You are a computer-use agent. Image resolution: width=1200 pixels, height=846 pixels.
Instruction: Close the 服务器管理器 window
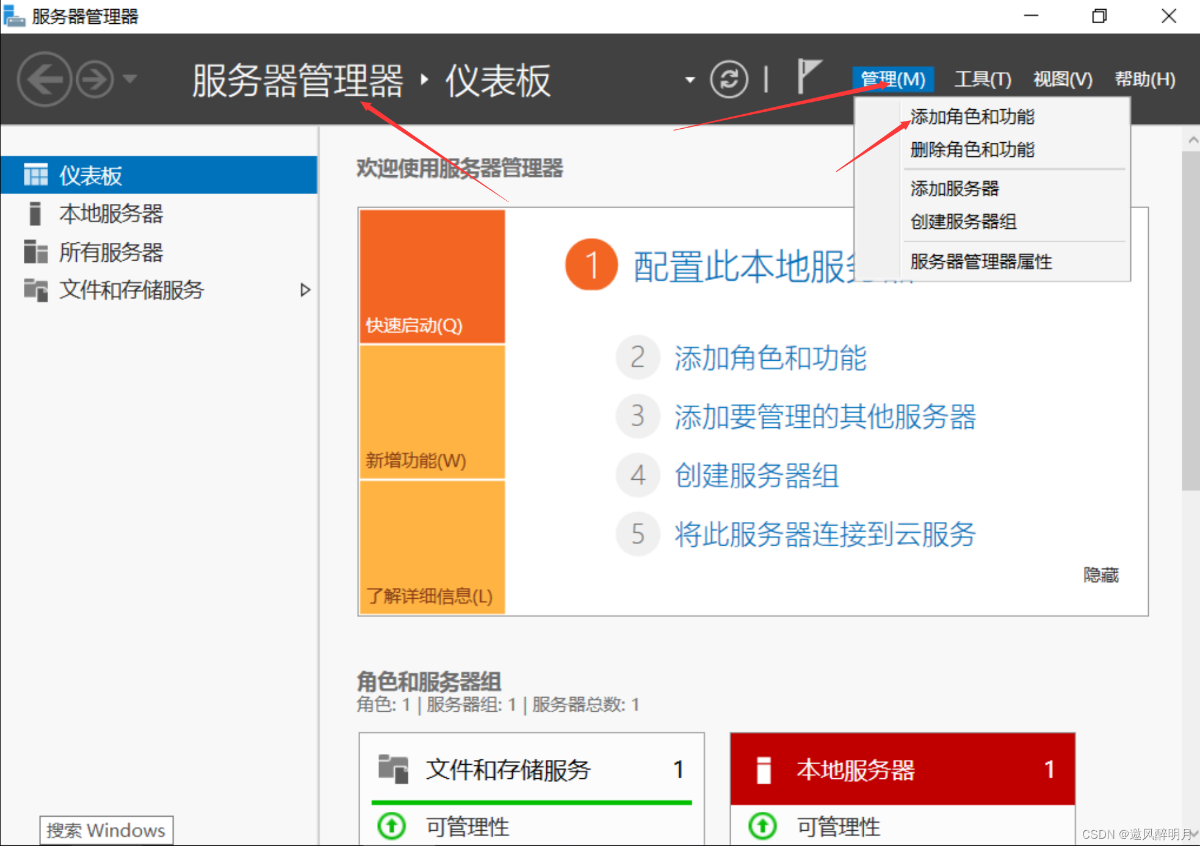(x=1168, y=16)
